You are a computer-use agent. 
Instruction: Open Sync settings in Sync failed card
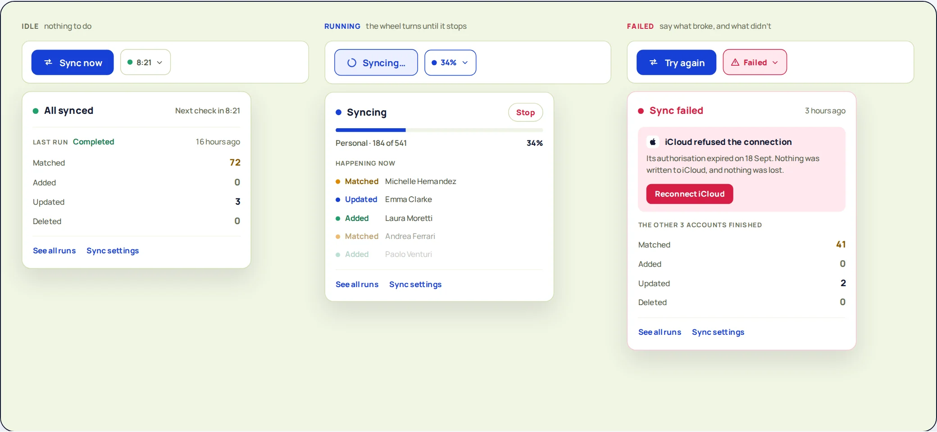pyautogui.click(x=718, y=332)
